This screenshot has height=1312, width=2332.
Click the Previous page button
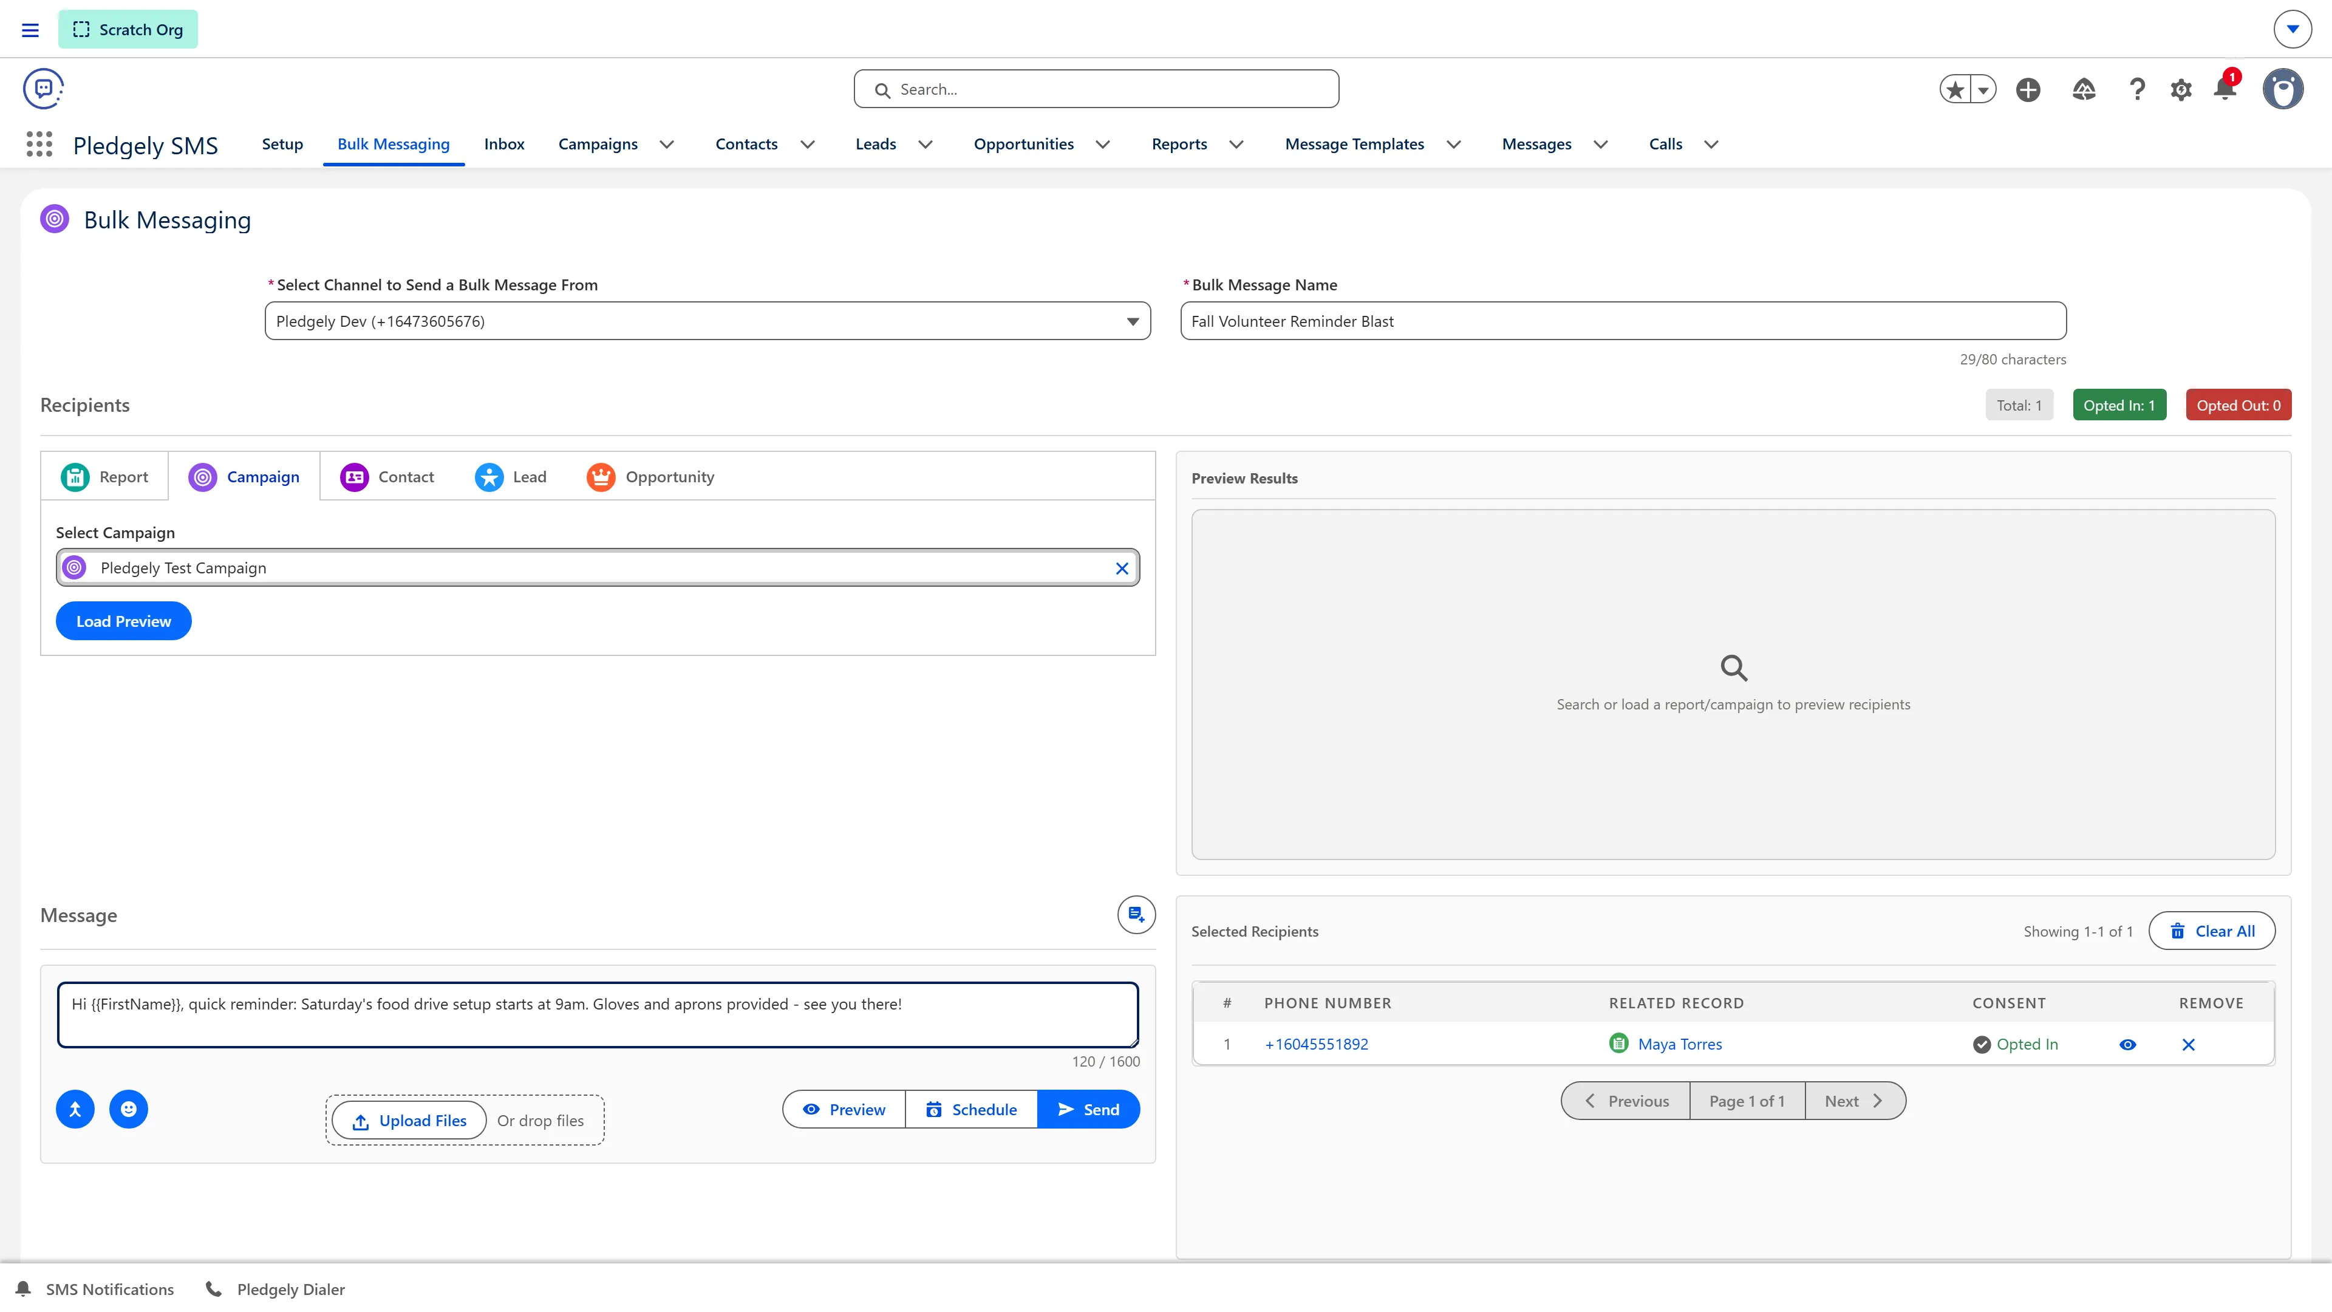click(x=1626, y=1101)
